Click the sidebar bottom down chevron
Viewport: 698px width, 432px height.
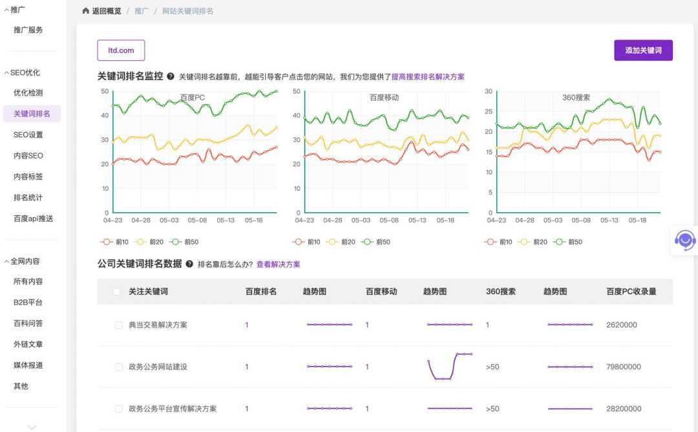coord(32,427)
